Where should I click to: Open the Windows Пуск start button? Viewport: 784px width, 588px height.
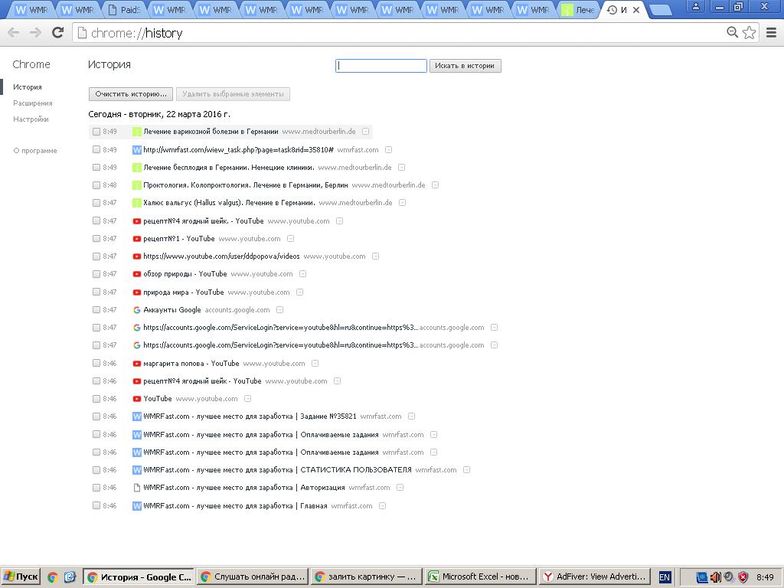20,577
